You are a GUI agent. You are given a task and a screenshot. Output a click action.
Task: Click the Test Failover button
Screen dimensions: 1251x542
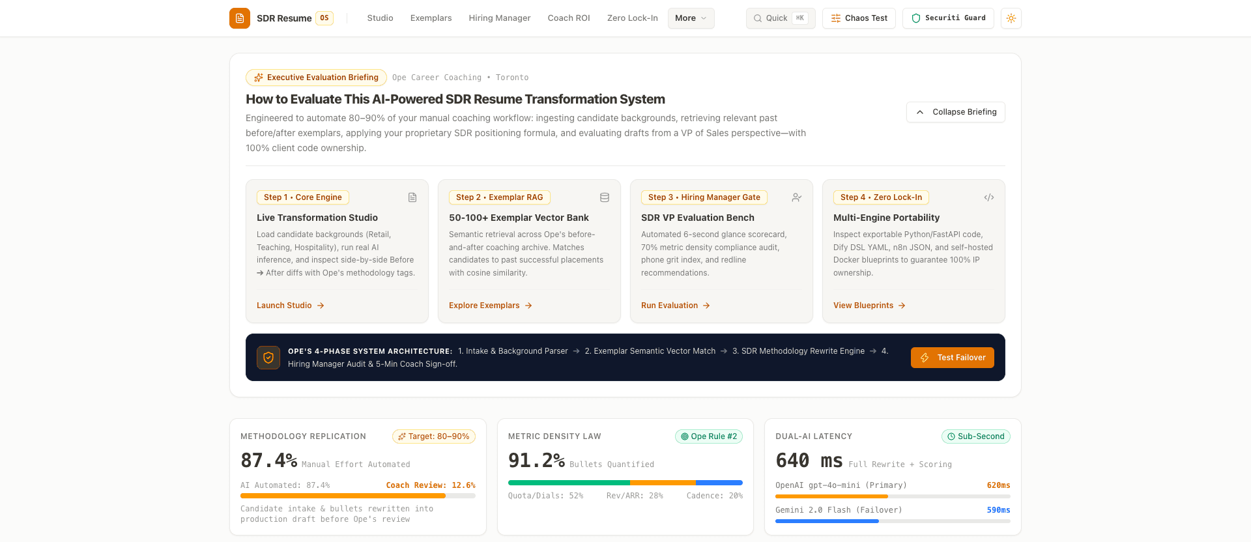(953, 358)
